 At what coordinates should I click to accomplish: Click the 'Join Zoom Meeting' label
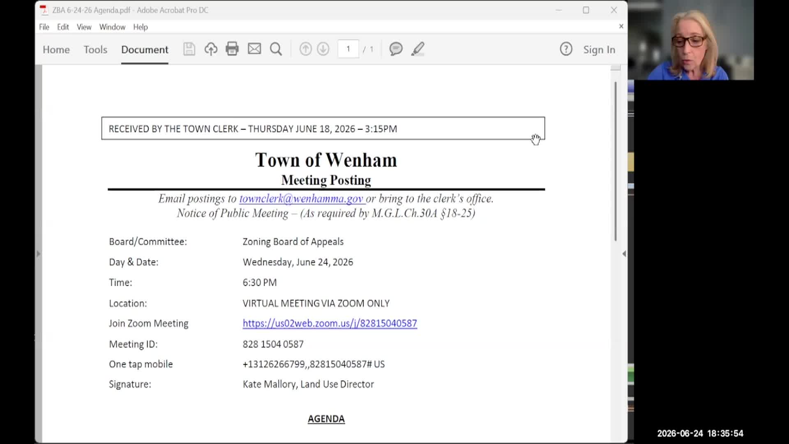(x=148, y=324)
